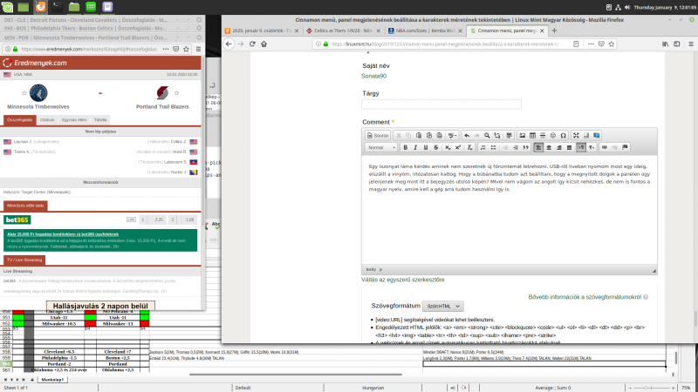
Task: Toggle Strikethrough formatting in the comment editor
Action: [435, 147]
